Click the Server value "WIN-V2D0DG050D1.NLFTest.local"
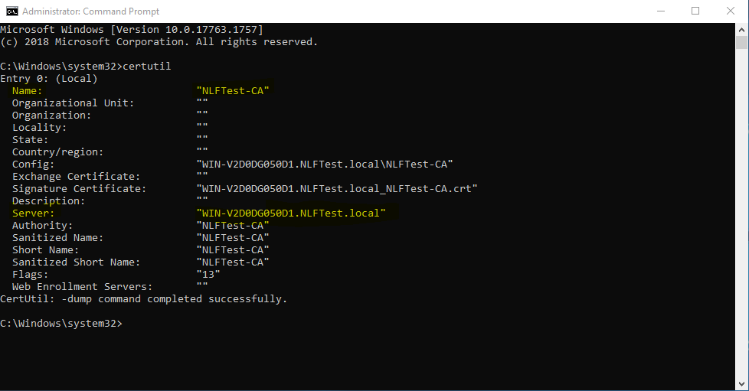 coord(291,213)
